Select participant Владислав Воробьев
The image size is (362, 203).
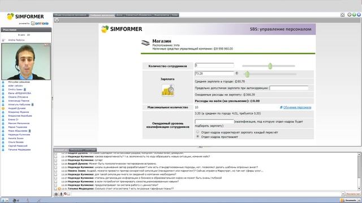(x=20, y=116)
